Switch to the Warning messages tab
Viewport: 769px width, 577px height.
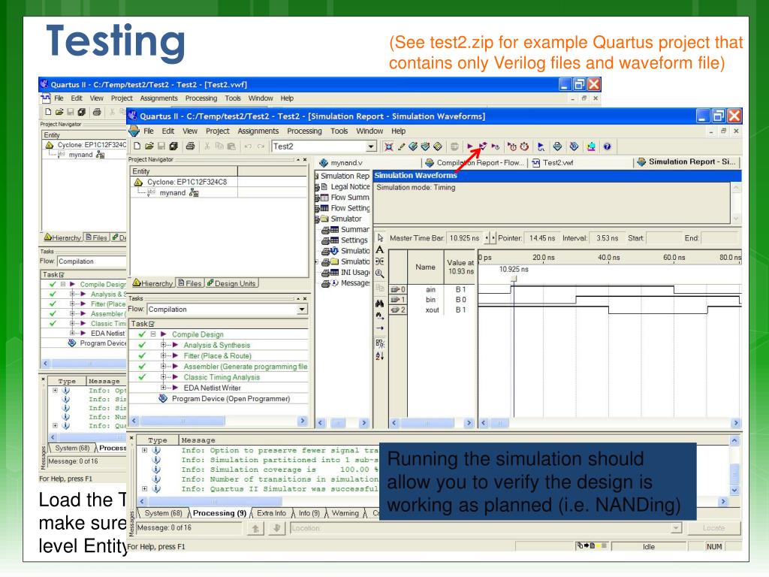tap(345, 513)
